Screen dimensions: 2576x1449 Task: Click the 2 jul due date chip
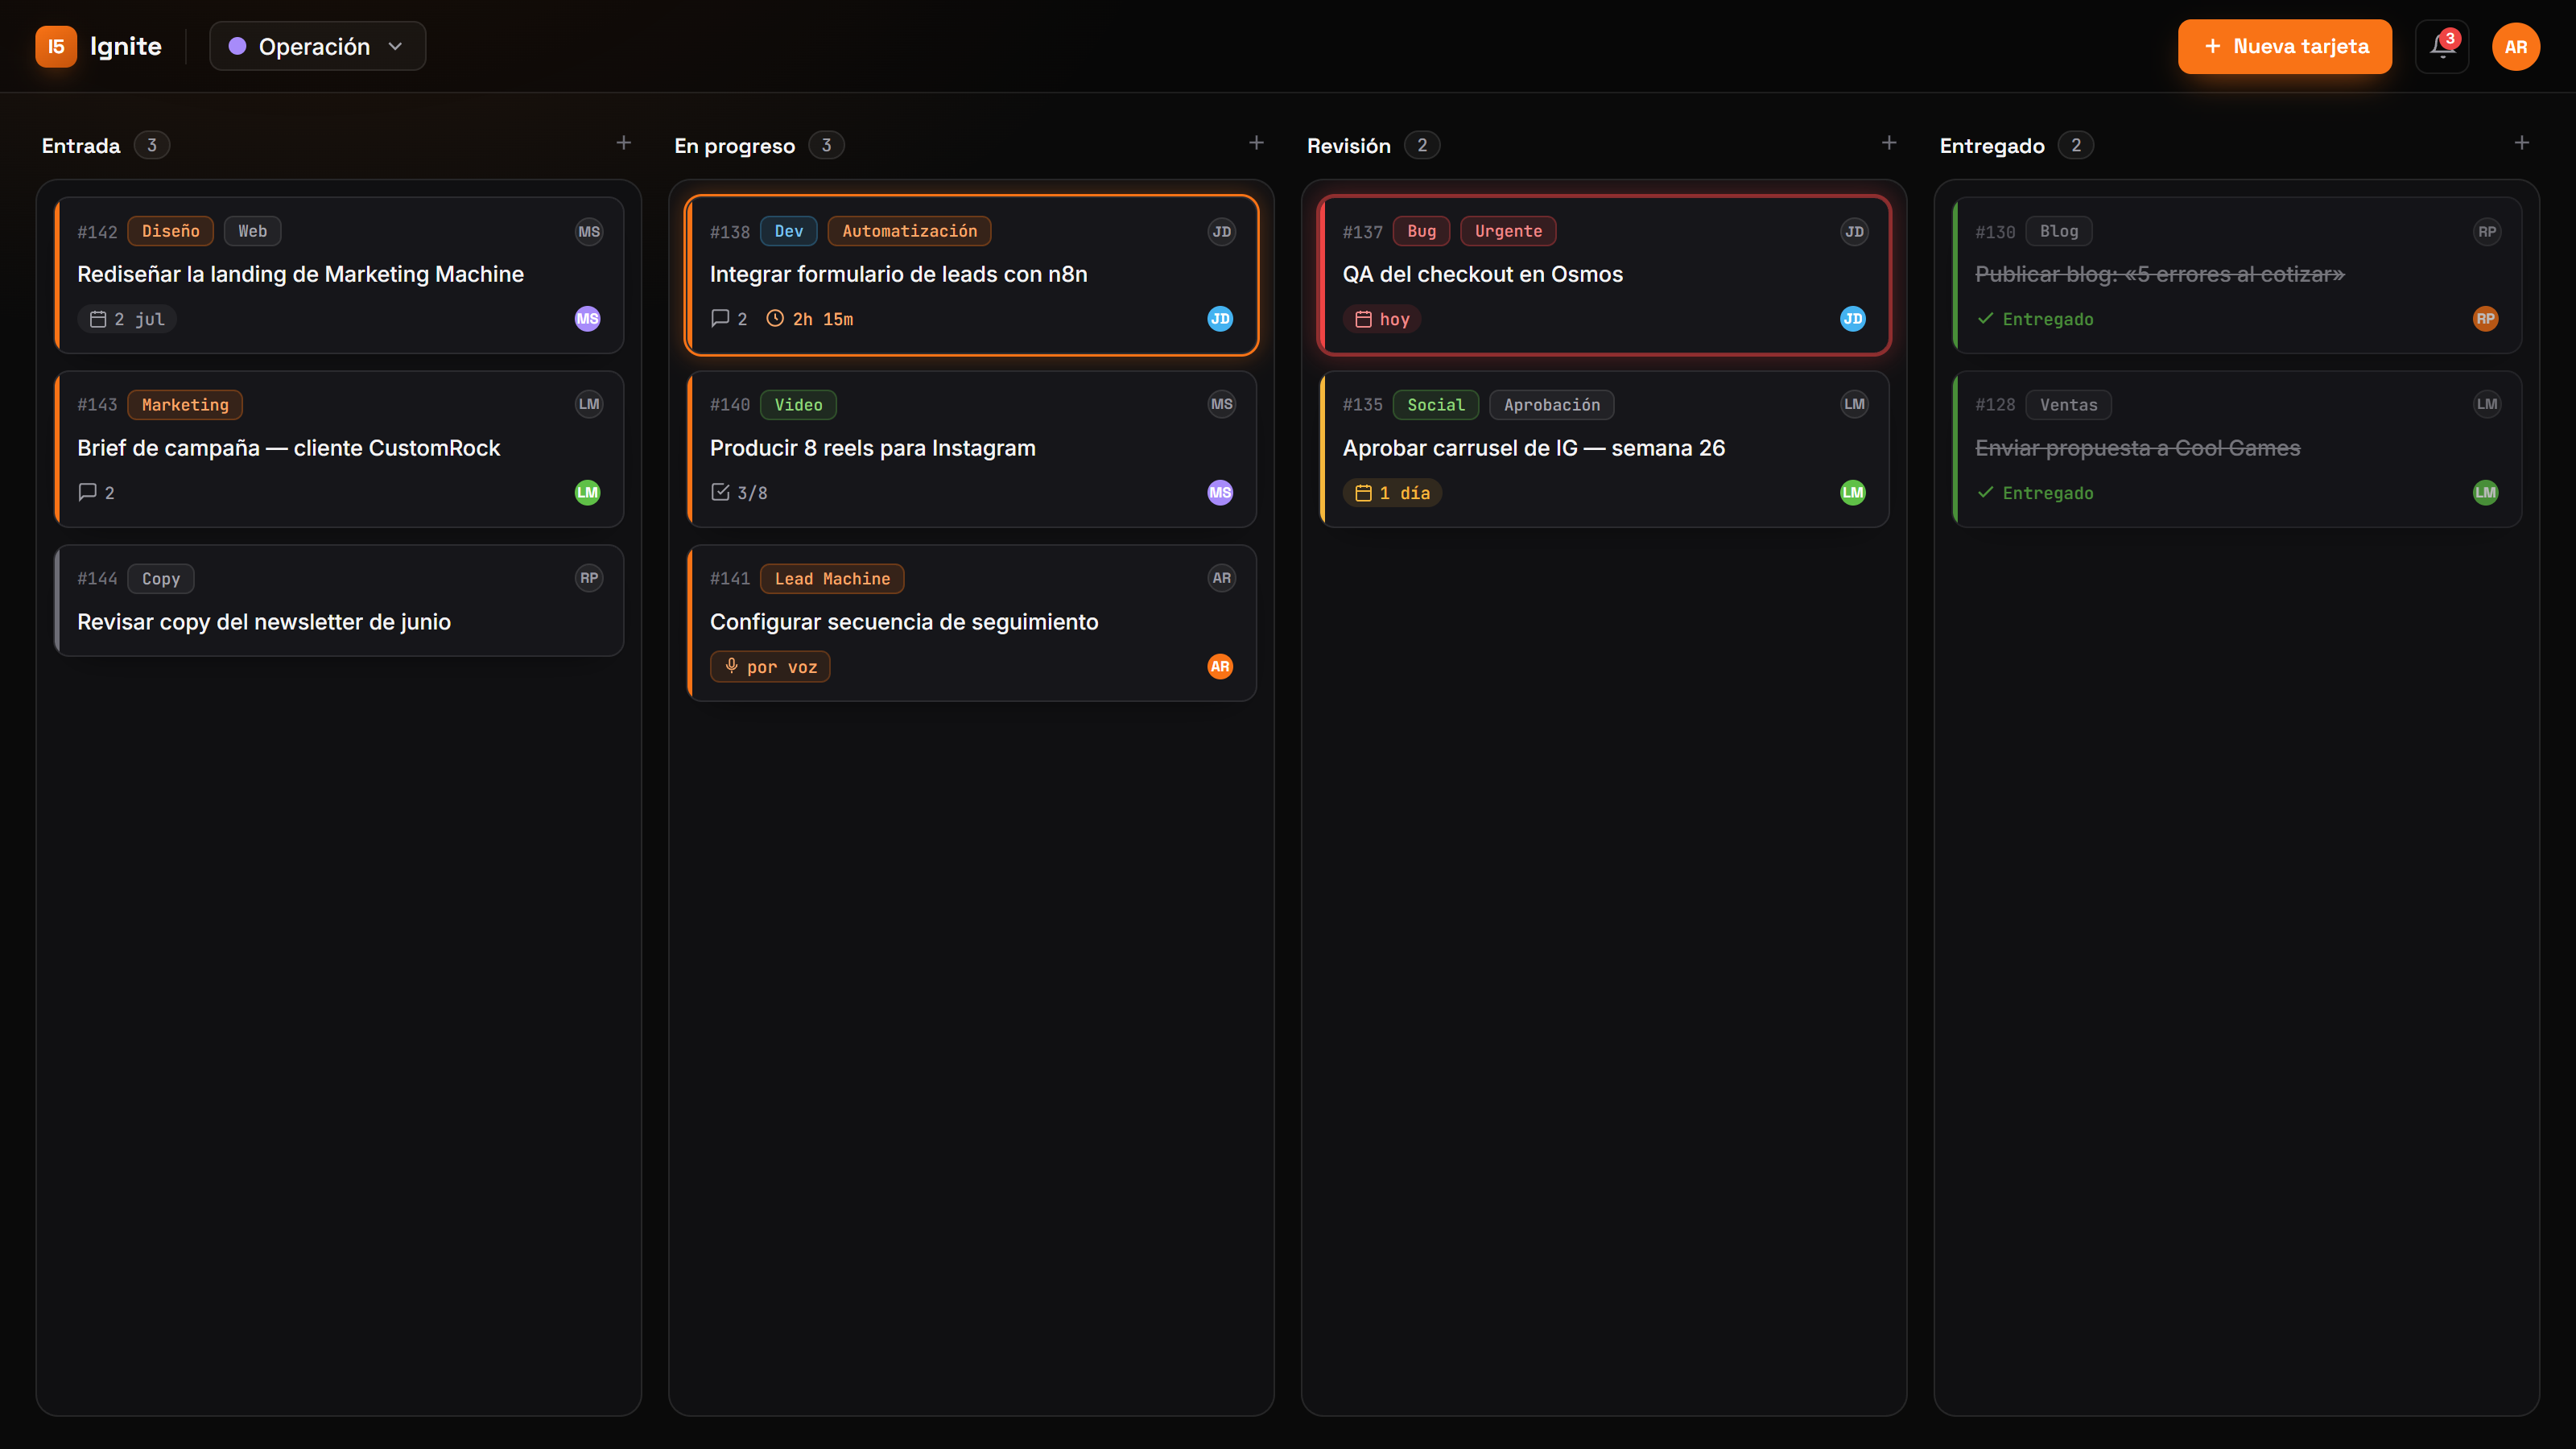(x=127, y=319)
